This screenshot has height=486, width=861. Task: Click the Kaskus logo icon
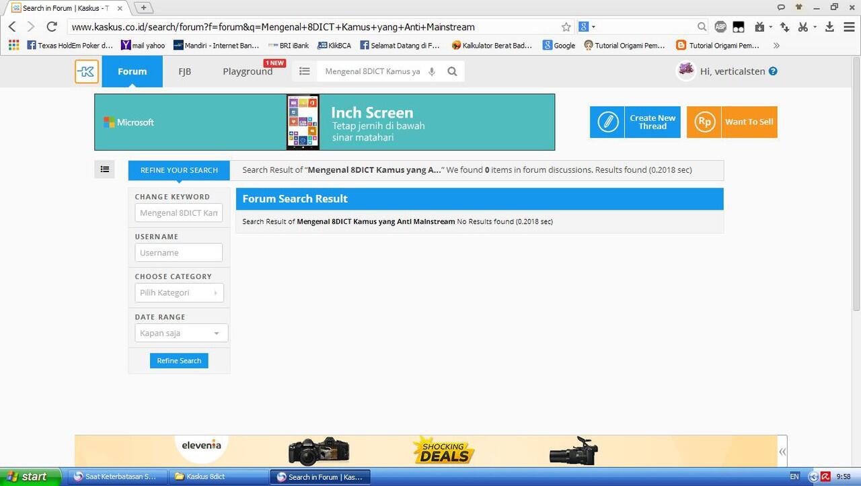[x=87, y=71]
